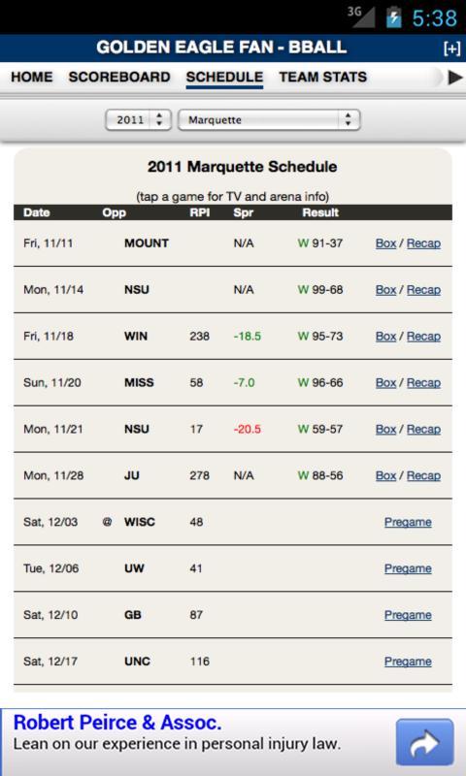Open Pregame for the UNC game
The image size is (466, 776).
408,662
